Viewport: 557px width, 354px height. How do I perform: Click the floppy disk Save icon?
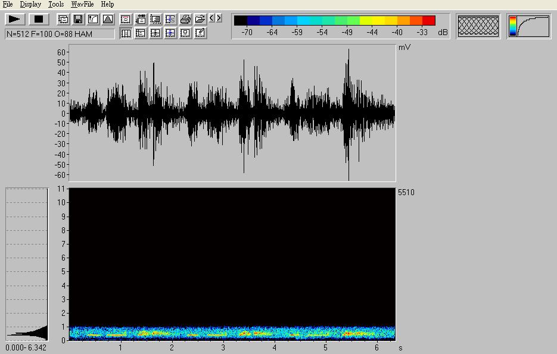point(78,19)
